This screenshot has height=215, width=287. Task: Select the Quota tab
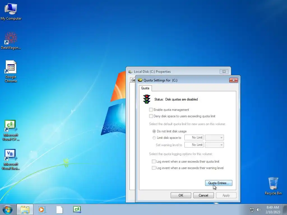pos(145,88)
